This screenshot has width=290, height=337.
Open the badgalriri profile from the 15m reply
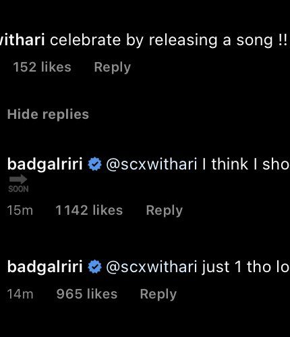(45, 164)
